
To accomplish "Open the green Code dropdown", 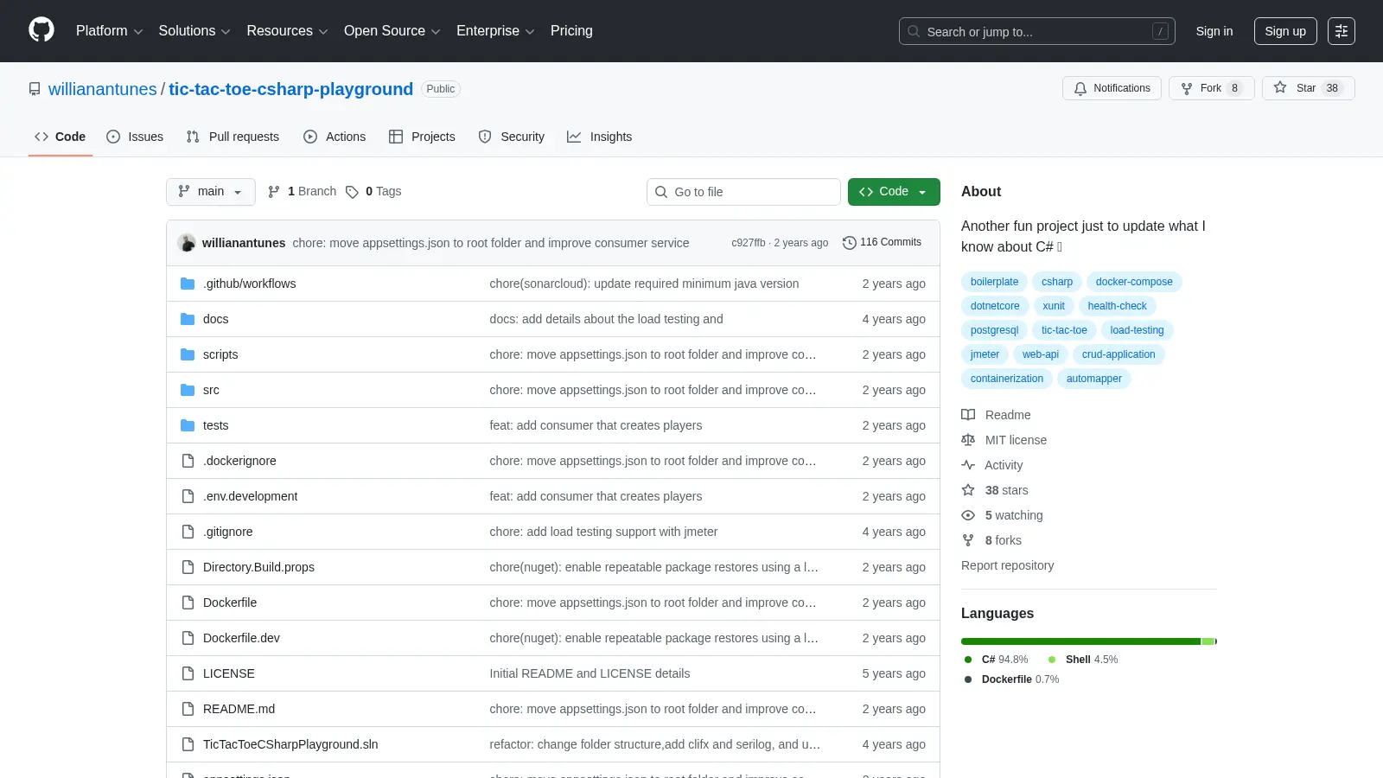I will [894, 192].
